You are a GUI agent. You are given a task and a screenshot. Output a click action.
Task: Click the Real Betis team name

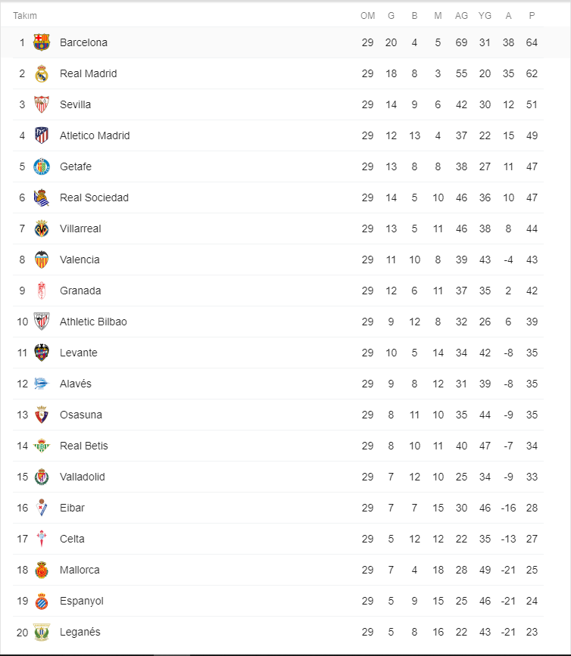pyautogui.click(x=83, y=446)
